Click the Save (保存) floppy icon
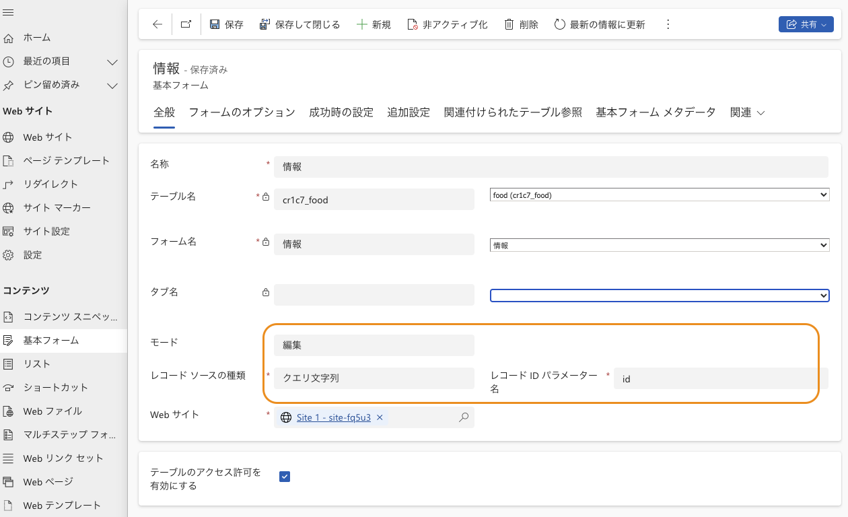The height and width of the screenshot is (517, 848). point(215,24)
